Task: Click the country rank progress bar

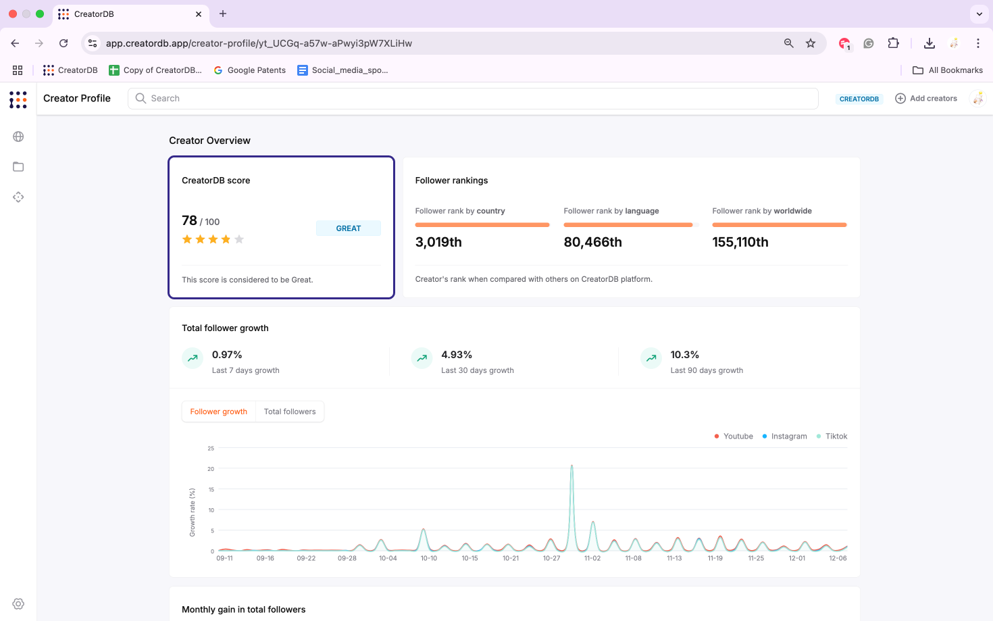Action: coord(482,225)
